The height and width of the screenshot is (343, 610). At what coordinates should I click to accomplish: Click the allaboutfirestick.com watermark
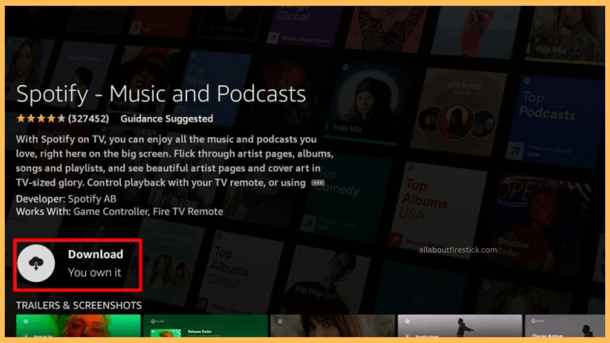point(457,250)
